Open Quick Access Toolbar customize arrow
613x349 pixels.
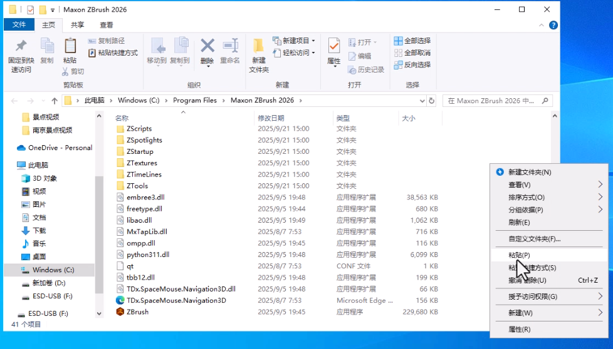click(53, 10)
